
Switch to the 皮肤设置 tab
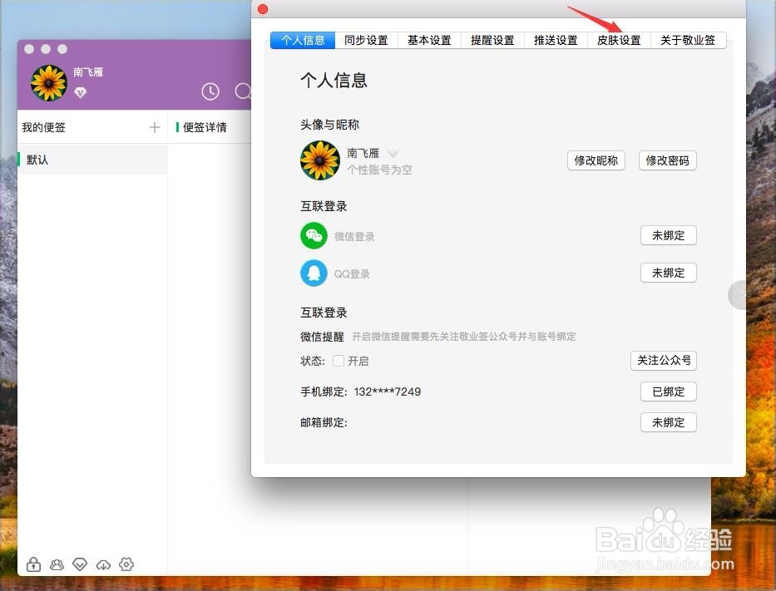(x=618, y=39)
